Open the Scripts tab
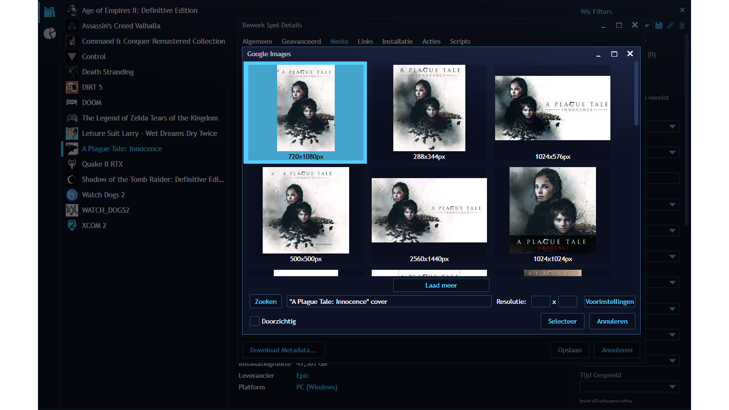The height and width of the screenshot is (410, 729). pyautogui.click(x=460, y=41)
